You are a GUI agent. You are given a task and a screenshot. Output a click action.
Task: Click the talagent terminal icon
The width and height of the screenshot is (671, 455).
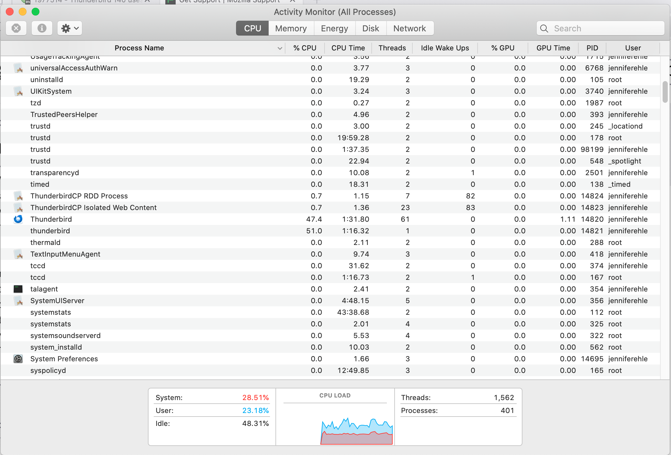(x=18, y=289)
